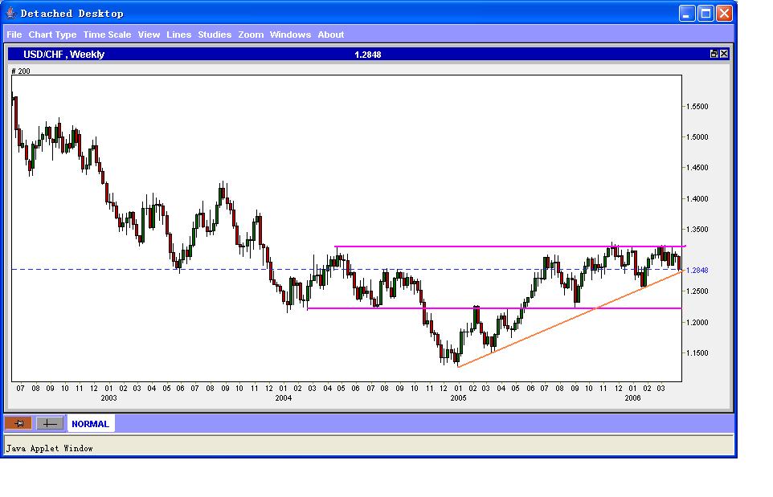Click the 1.2848 price in chart header

[x=368, y=55]
